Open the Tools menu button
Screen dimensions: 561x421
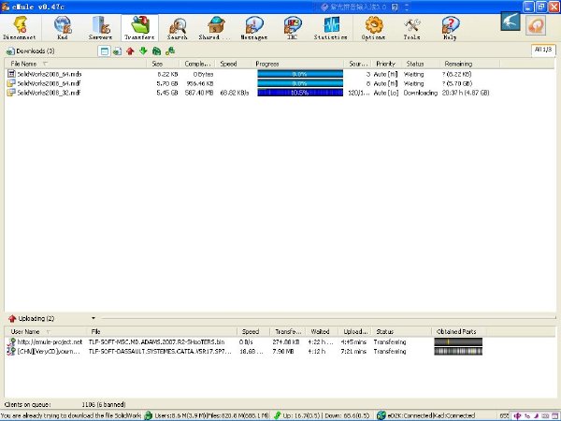(411, 28)
